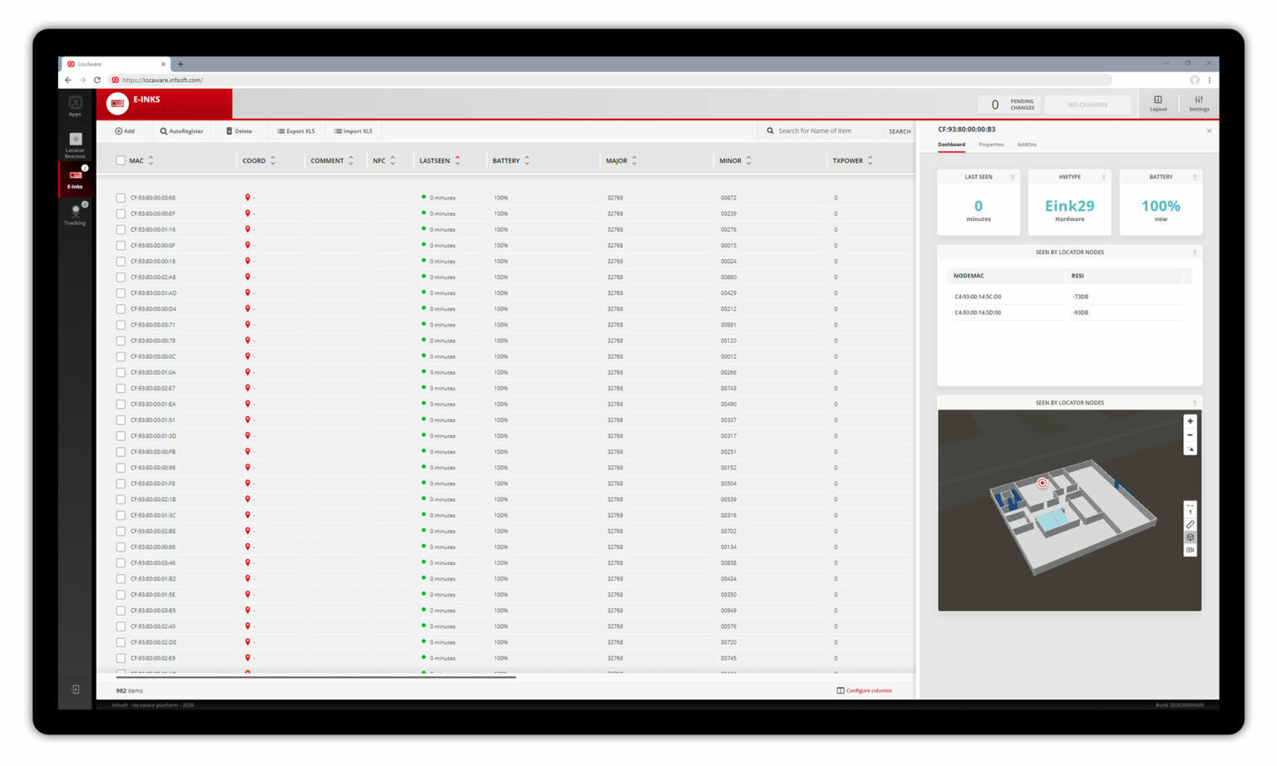This screenshot has width=1277, height=766.
Task: Open Settings from the top right
Action: (1198, 103)
